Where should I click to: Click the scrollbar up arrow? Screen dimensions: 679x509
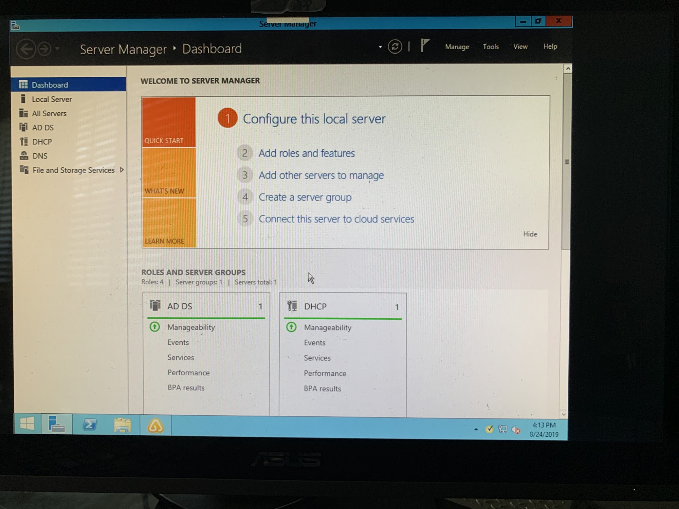(567, 69)
